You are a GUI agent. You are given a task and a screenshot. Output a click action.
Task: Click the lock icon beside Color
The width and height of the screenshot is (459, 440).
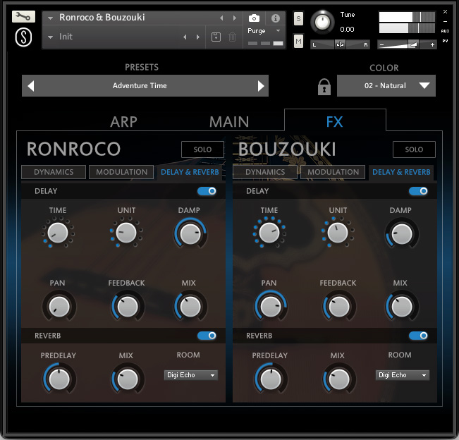pos(324,87)
